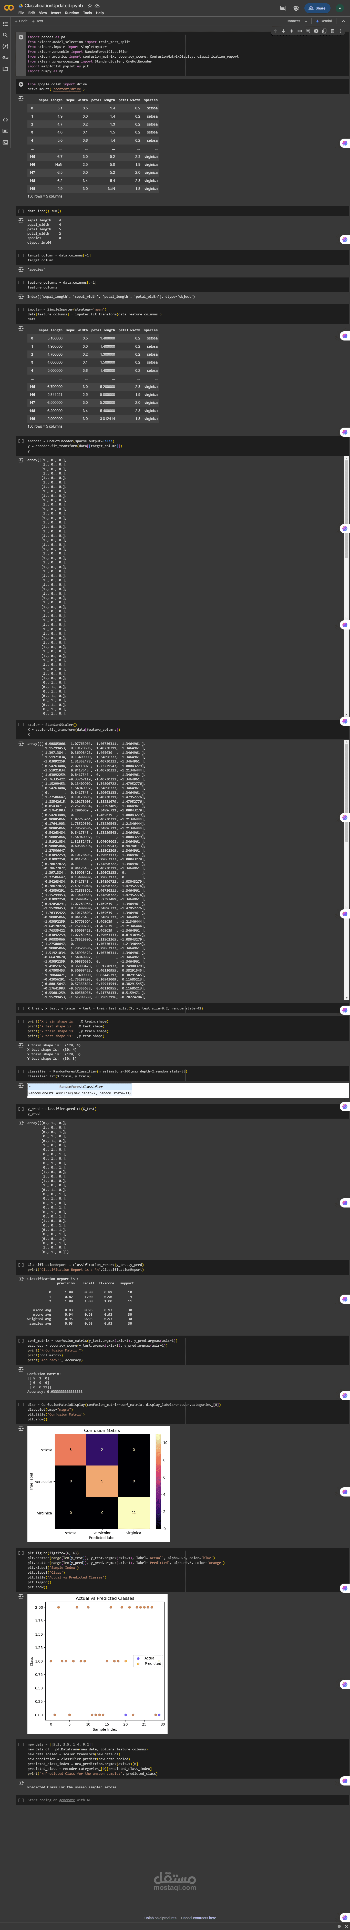Follow the Colab paid products link
This screenshot has width=350, height=1930.
tap(160, 1918)
